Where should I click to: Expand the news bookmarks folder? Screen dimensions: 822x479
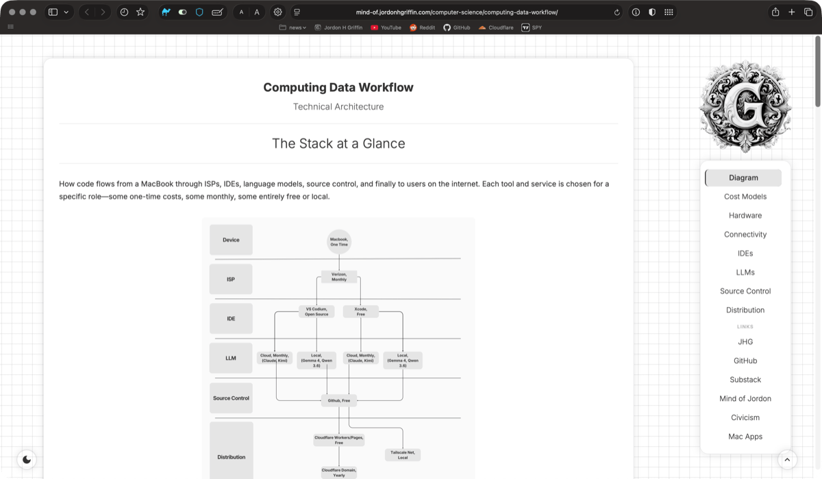(x=293, y=27)
